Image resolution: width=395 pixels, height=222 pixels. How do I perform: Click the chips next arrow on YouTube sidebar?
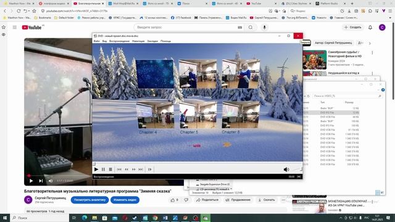370,43
